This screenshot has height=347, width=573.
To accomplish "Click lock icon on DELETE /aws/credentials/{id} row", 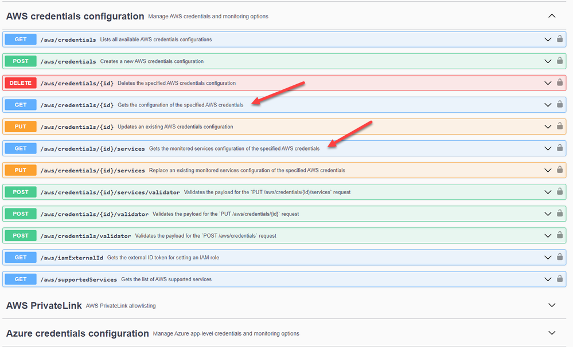I will point(559,83).
